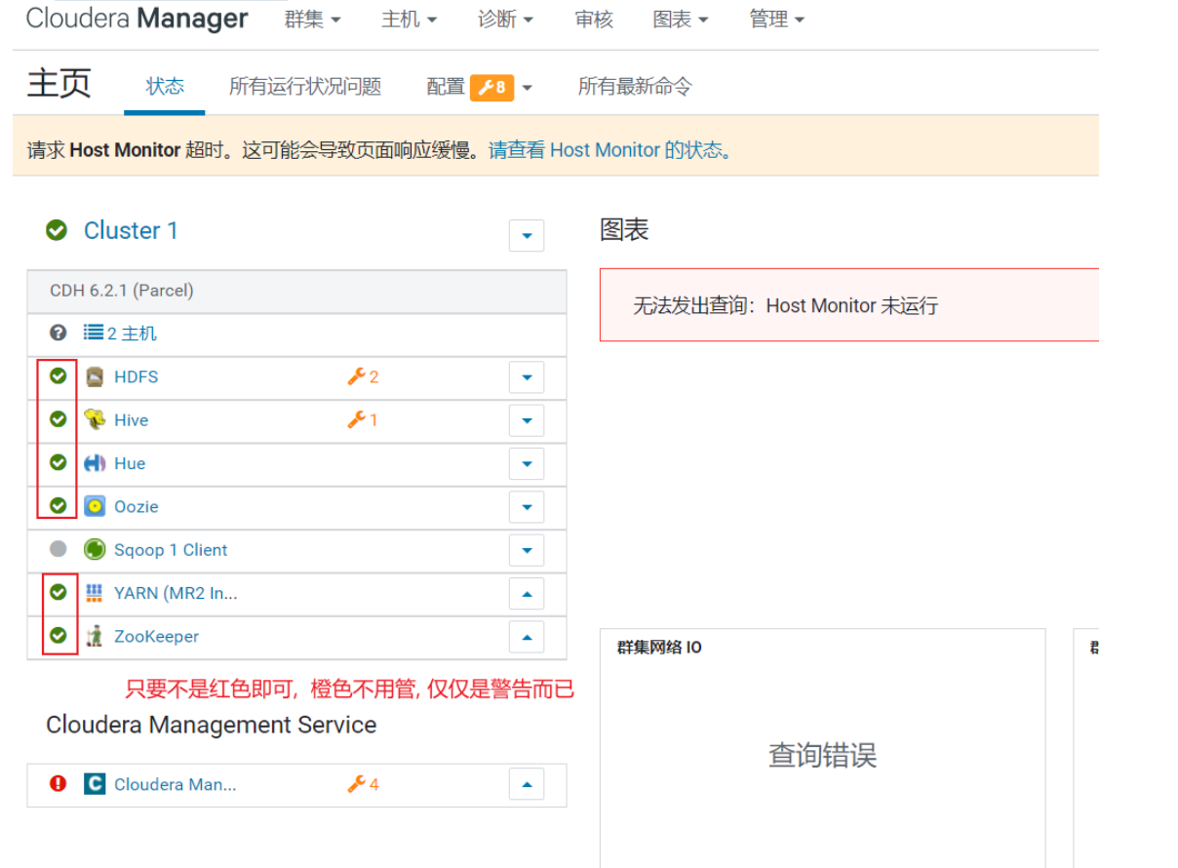
Task: Open the Sqoop 1 Client actions dropdown
Action: pos(527,550)
